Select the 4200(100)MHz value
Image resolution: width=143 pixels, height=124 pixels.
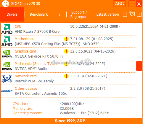[72, 104]
